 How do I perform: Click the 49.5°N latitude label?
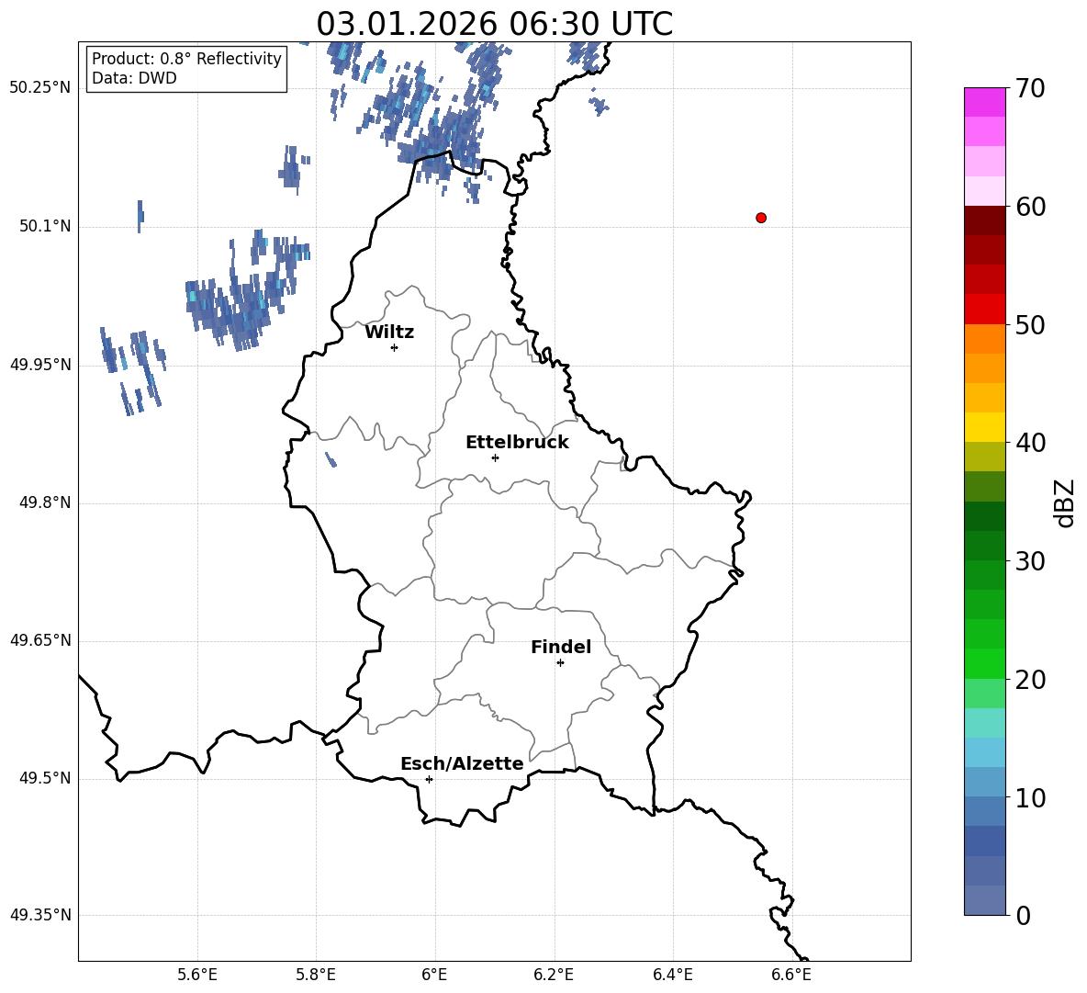45,778
